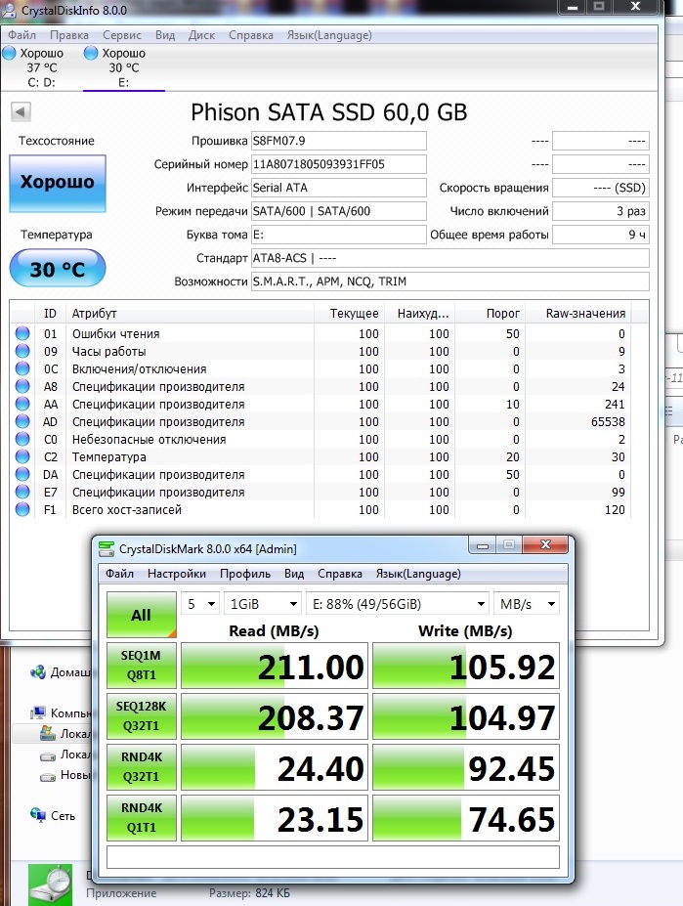Click status circle of attribute AA row
The image size is (683, 906).
point(22,404)
